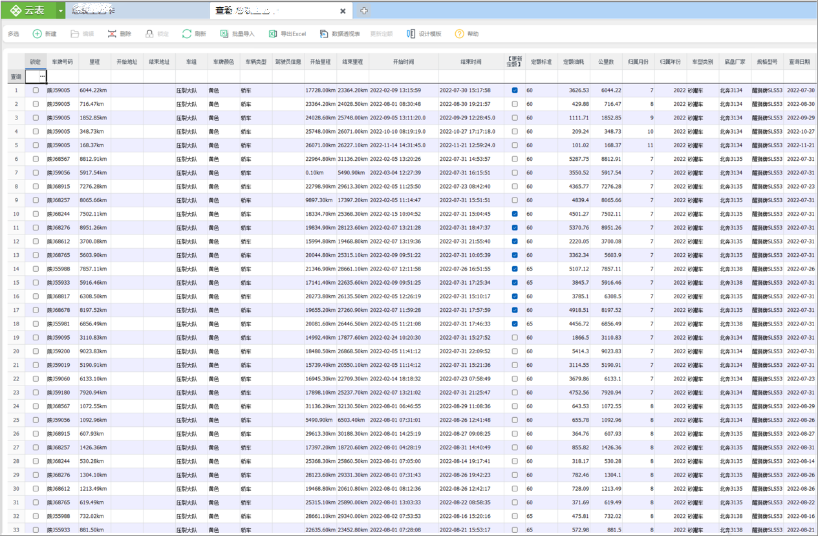Click the 查询日期 column header
The image size is (818, 536).
799,62
